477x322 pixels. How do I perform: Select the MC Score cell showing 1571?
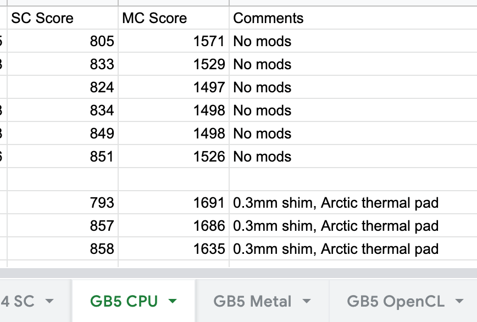(173, 41)
